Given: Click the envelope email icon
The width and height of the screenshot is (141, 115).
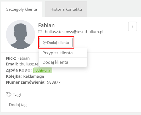Looking at the screenshot, I should [x=40, y=32].
